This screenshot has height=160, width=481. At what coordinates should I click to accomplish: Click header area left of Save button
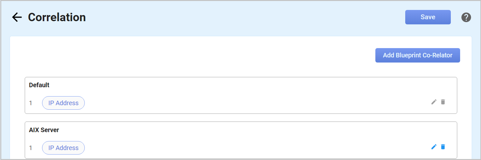point(257,17)
